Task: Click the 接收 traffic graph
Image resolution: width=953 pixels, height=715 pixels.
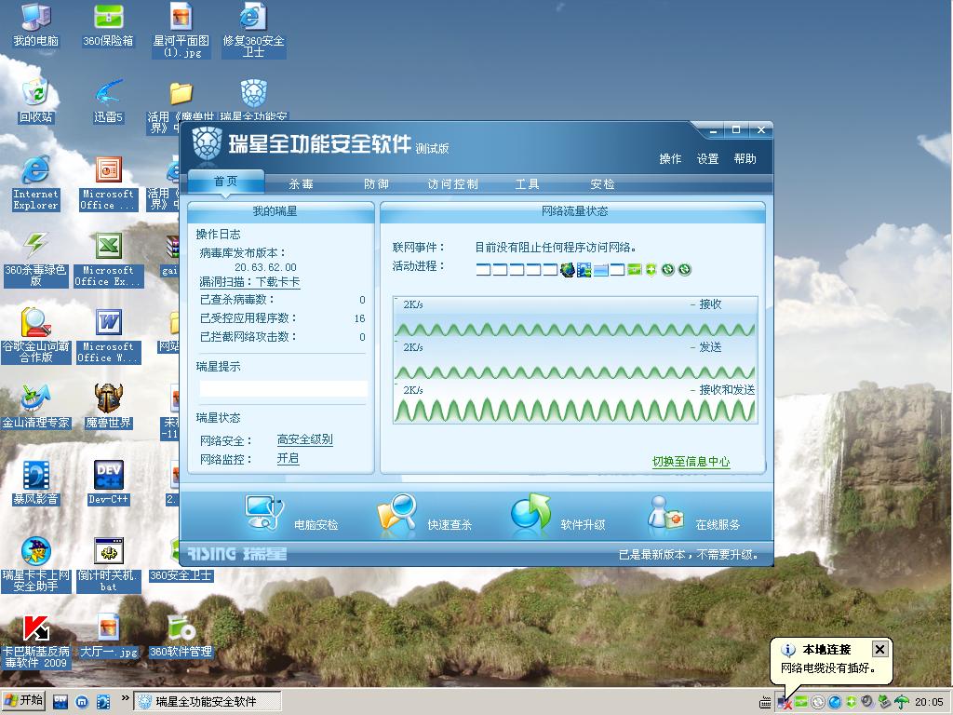Action: [575, 317]
